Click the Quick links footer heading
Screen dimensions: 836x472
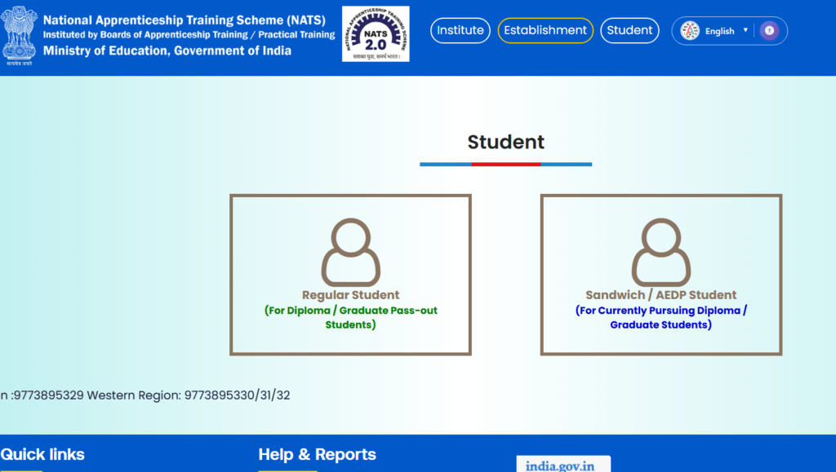point(42,454)
